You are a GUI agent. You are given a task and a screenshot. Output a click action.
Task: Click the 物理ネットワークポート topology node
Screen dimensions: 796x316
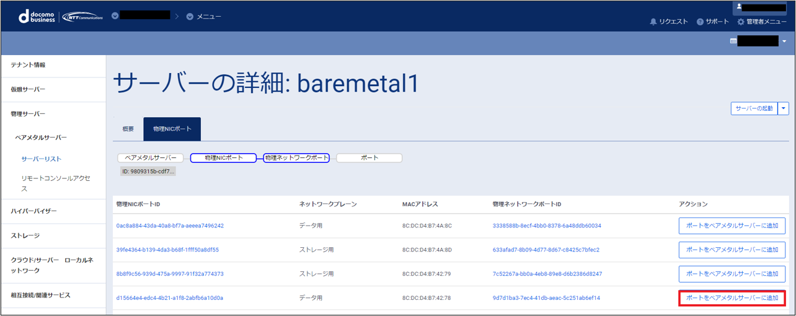(296, 158)
